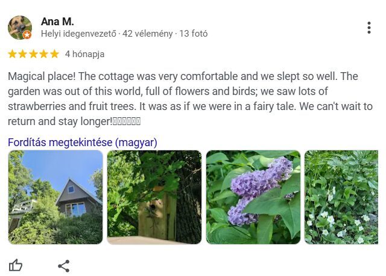Open the wooden birdhouse photo
The width and height of the screenshot is (386, 276).
click(154, 197)
